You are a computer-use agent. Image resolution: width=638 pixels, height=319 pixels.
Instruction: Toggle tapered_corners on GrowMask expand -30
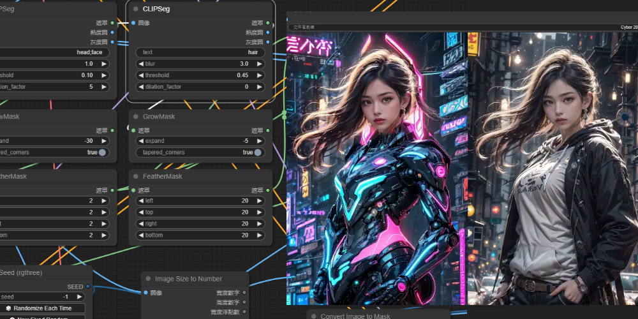click(102, 152)
